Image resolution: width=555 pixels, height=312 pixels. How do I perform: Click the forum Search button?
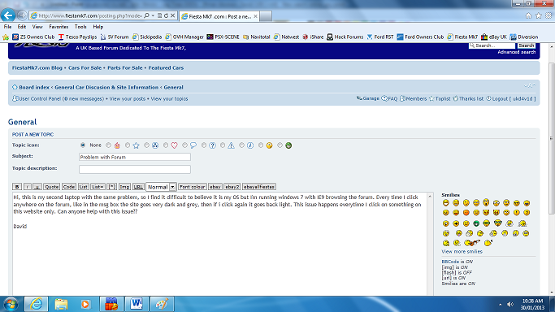[527, 45]
